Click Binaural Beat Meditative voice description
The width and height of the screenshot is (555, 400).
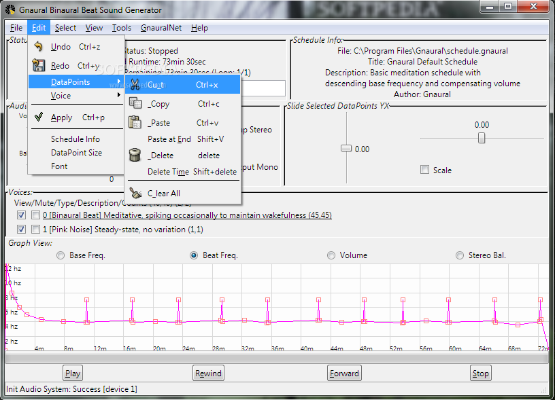tap(187, 215)
